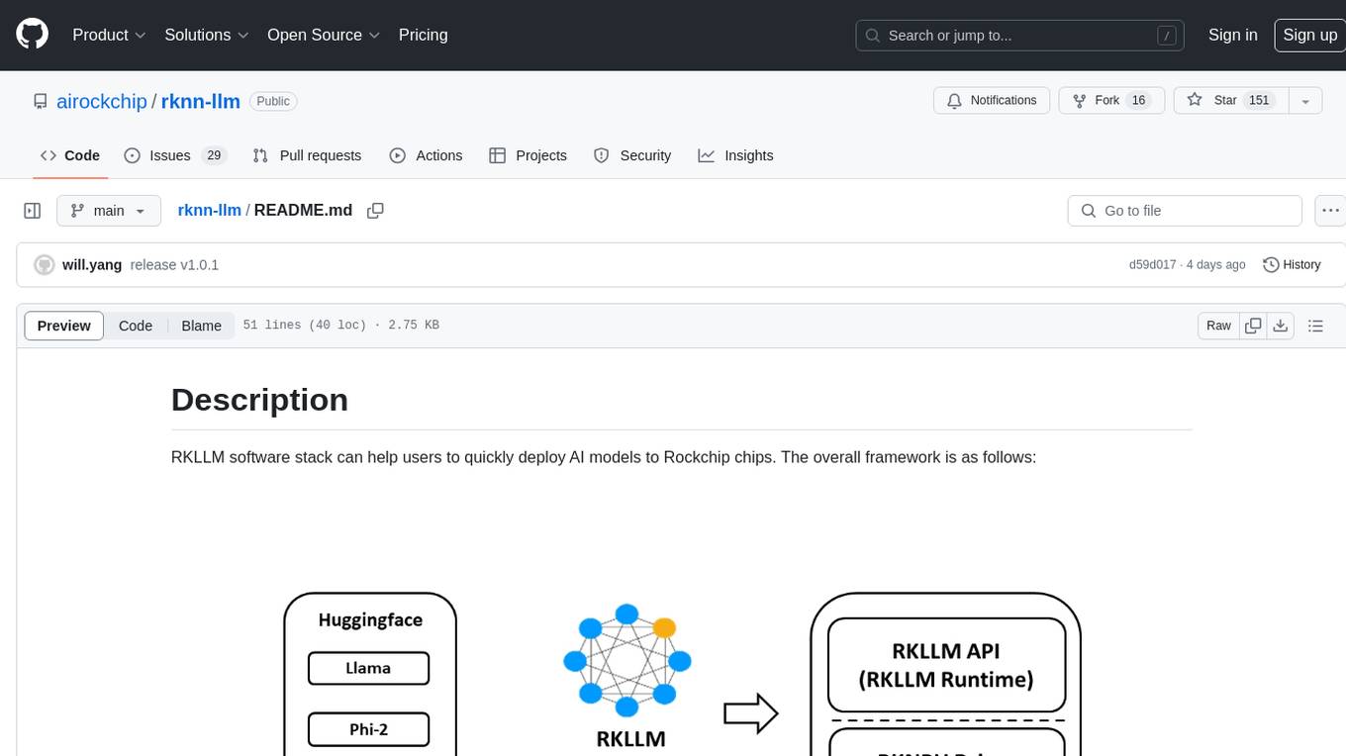Switch to the Security tab
1346x756 pixels.
[x=632, y=155]
